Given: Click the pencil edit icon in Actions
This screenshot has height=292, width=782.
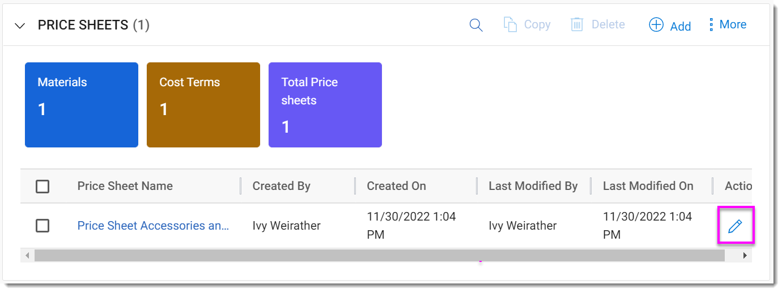Looking at the screenshot, I should [735, 226].
